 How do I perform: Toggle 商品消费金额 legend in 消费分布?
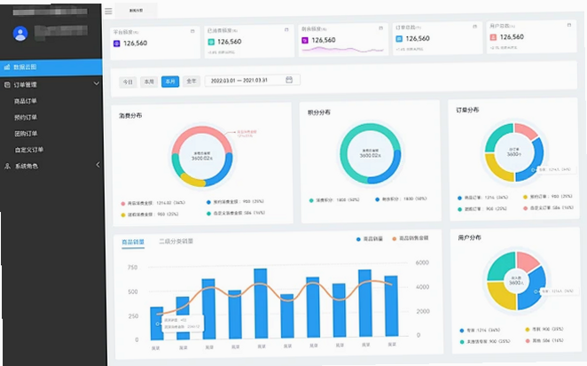pos(153,203)
